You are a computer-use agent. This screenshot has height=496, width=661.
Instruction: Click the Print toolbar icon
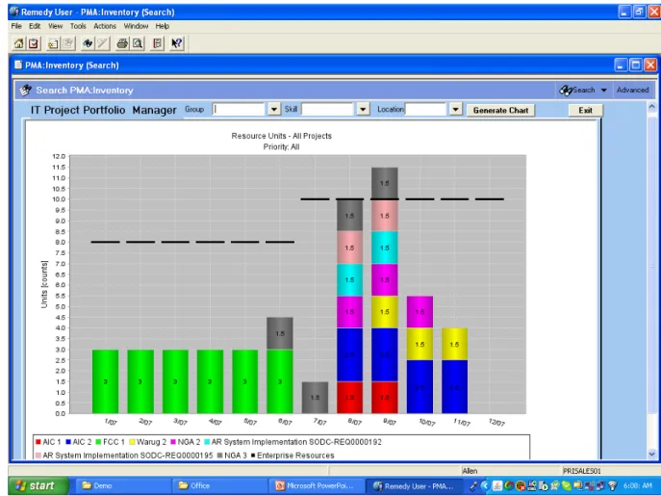122,43
